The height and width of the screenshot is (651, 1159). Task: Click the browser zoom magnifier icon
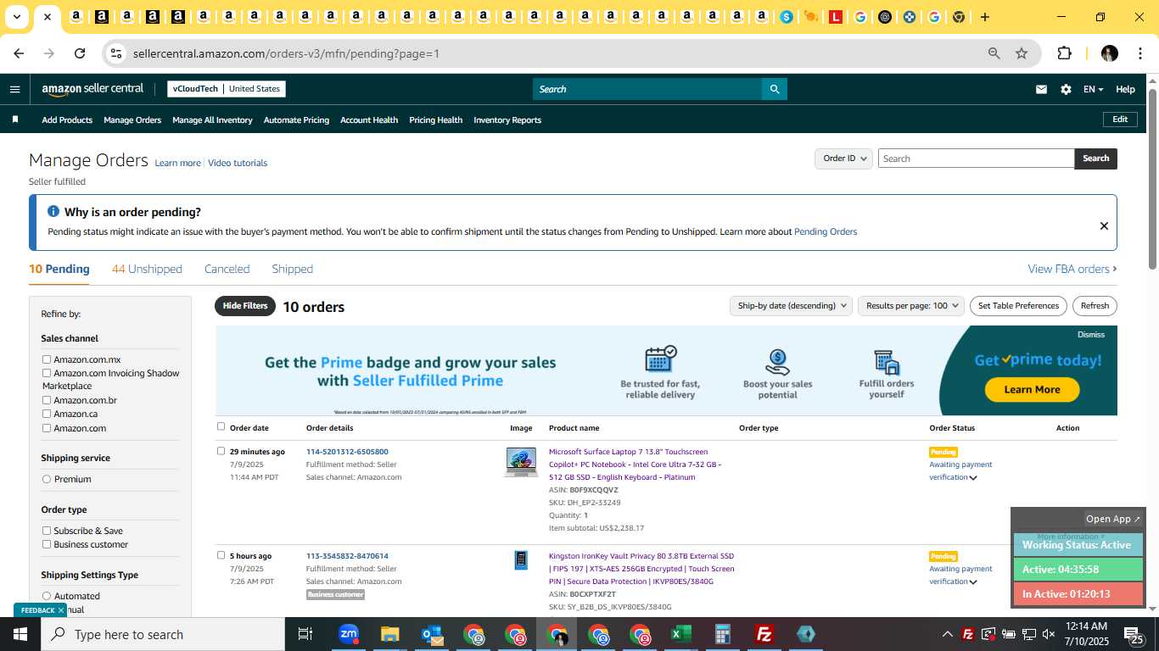coord(994,53)
